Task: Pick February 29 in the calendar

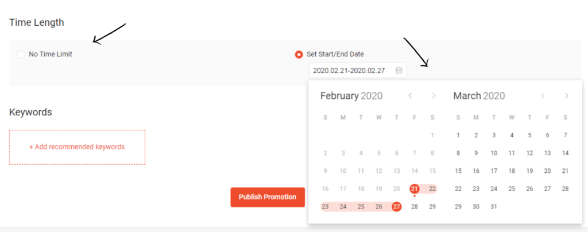Action: pyautogui.click(x=432, y=206)
